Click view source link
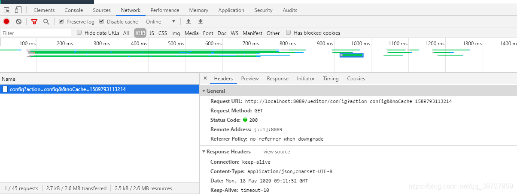Screen dimensions: 517x194 click(277, 152)
